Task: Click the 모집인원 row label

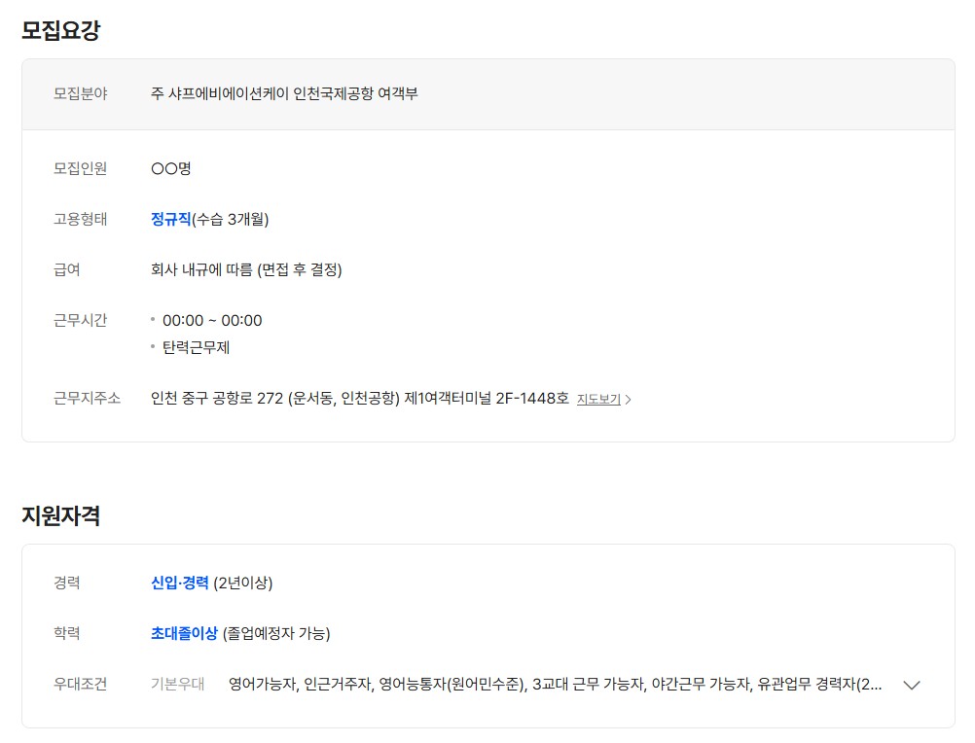Action: click(x=80, y=168)
